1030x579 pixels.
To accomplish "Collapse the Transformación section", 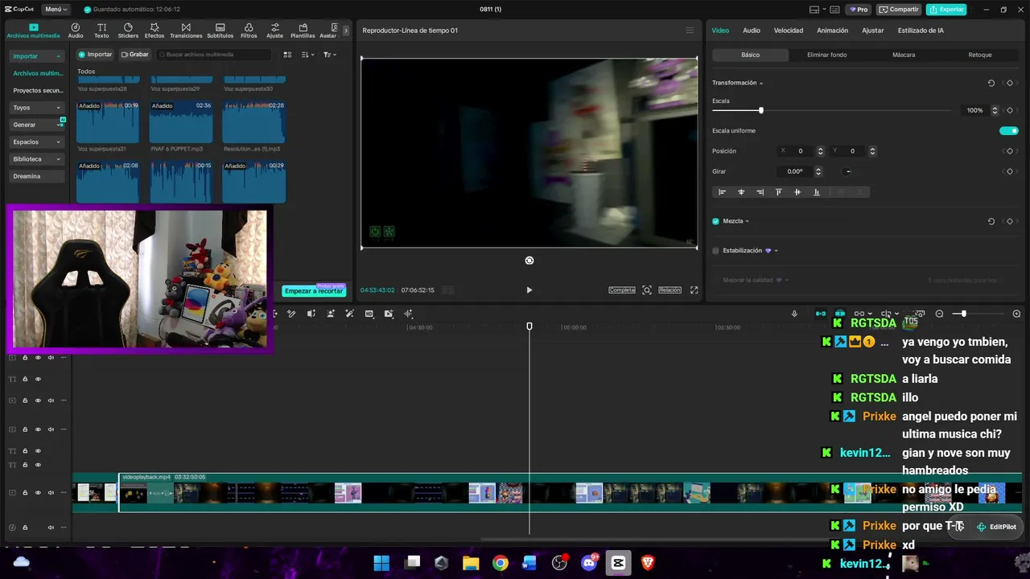I will click(x=761, y=83).
